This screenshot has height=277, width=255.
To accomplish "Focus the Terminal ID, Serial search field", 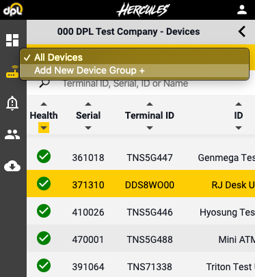I will (x=125, y=83).
